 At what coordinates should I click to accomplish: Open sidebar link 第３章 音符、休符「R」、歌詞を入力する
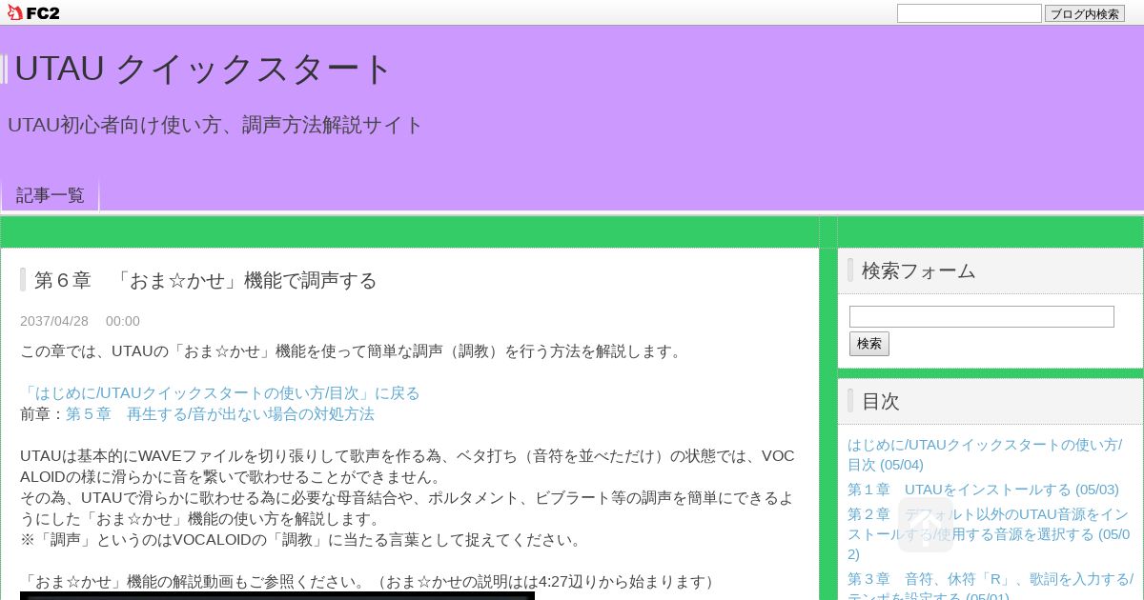click(990, 585)
